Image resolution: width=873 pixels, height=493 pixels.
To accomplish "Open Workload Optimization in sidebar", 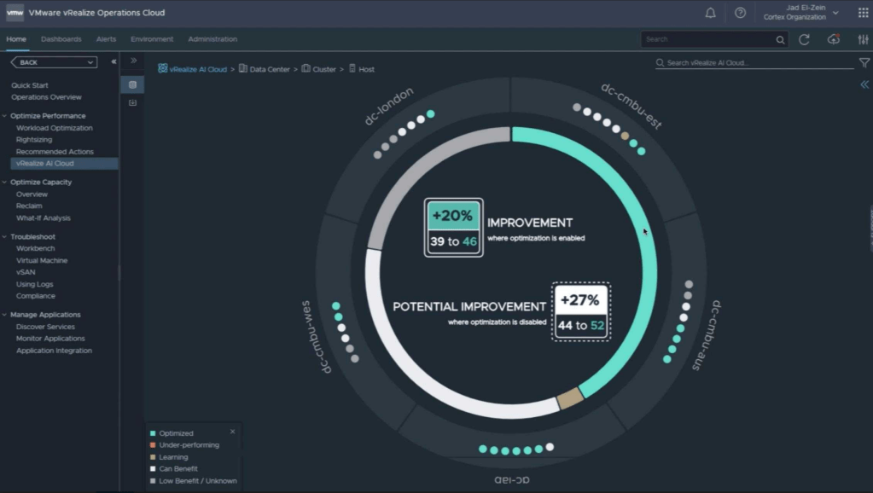I will pyautogui.click(x=55, y=128).
